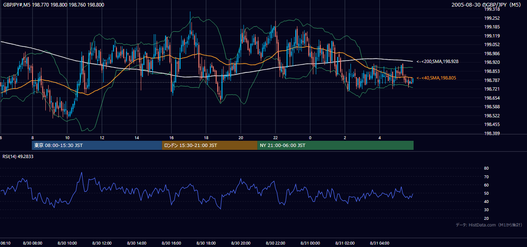The height and width of the screenshot is (247, 527).
Task: Click the 8/30 08:00 time label
Action: click(x=32, y=243)
